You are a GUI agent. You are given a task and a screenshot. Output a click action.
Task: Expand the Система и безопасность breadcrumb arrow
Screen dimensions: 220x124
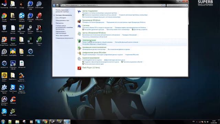(97, 5)
